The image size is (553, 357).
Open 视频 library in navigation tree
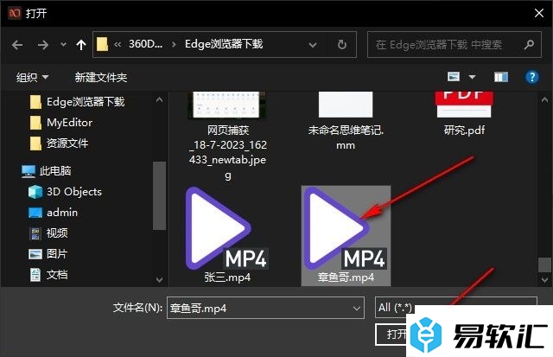pyautogui.click(x=48, y=233)
